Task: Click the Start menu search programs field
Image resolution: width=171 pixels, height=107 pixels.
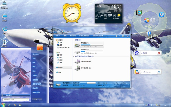Action: (16, 100)
